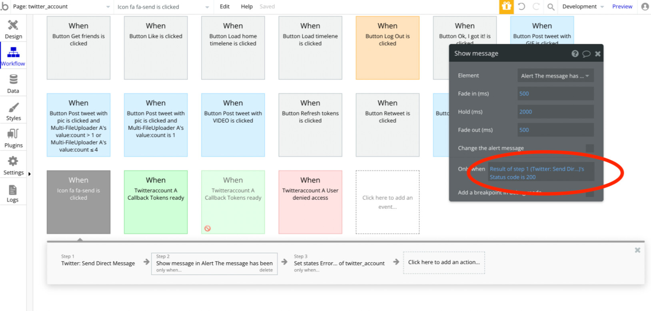Click the disabled event red icon
Viewport: 651px width, 311px height.
(x=208, y=228)
